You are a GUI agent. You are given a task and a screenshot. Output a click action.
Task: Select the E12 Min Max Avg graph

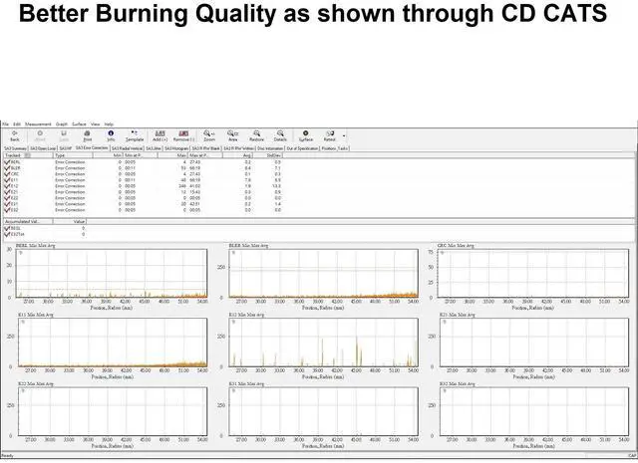pyautogui.click(x=323, y=343)
